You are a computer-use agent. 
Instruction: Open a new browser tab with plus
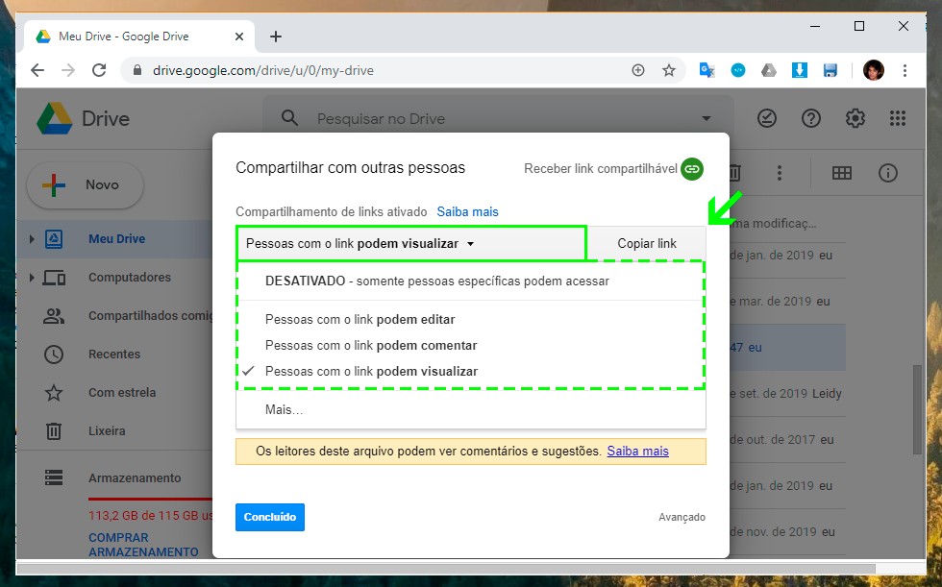[276, 37]
